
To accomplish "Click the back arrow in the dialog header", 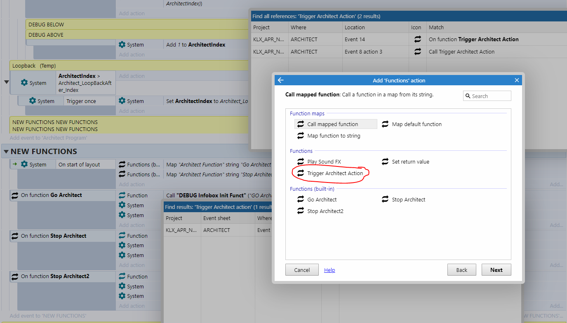I will tap(281, 80).
